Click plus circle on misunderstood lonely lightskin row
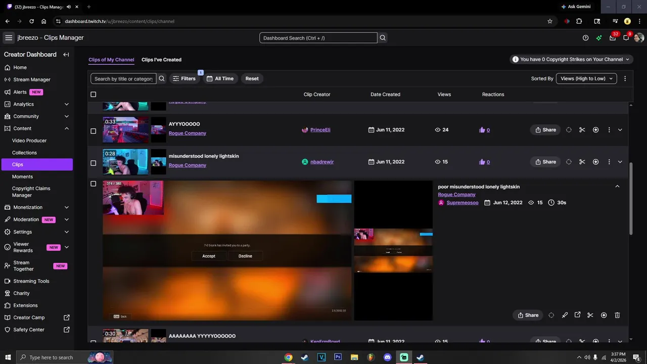Image resolution: width=647 pixels, height=364 pixels. (596, 162)
